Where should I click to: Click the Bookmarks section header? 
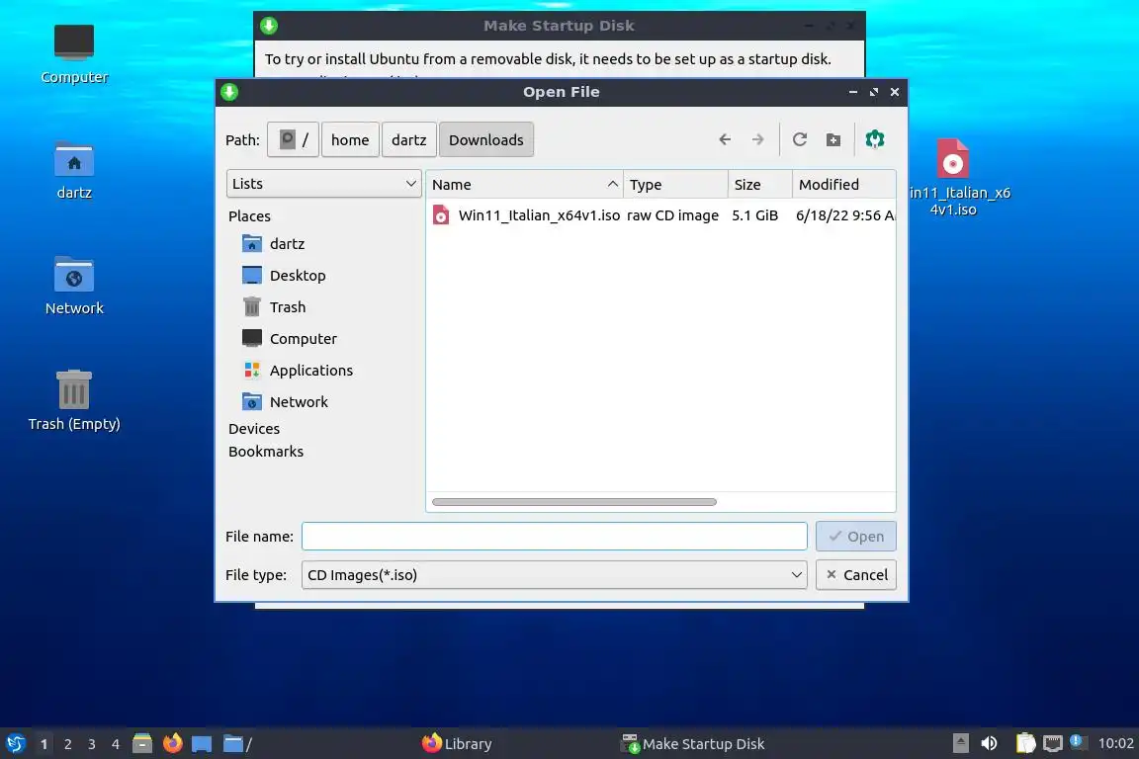tap(266, 451)
